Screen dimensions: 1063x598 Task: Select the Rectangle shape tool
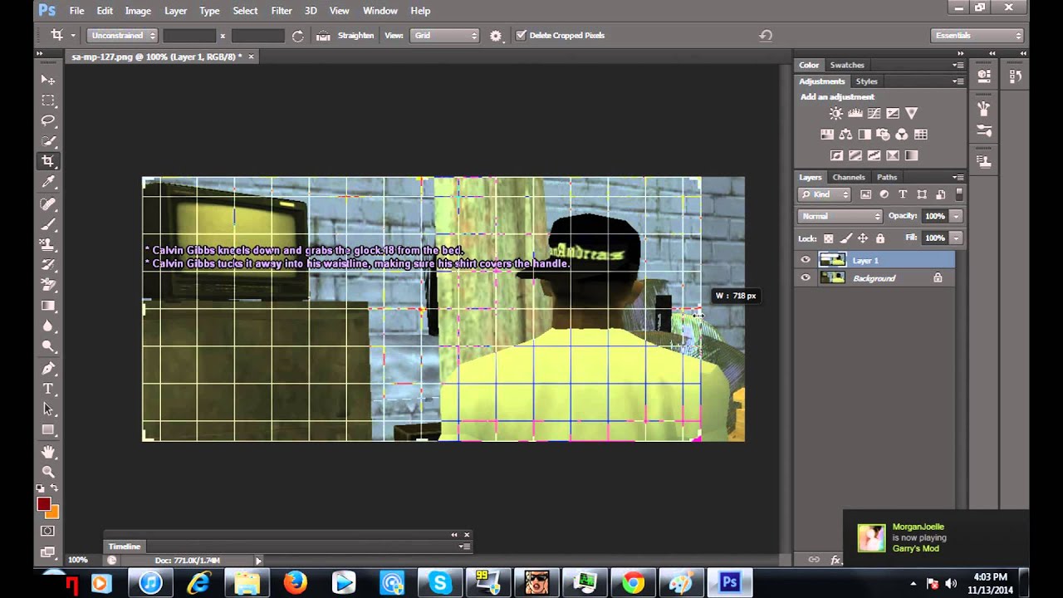tap(48, 429)
